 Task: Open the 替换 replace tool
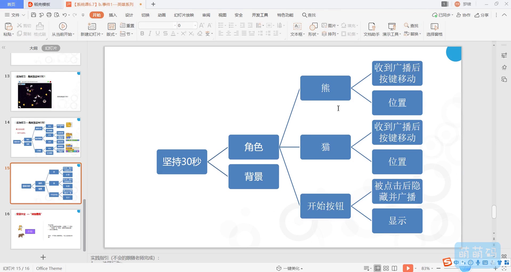(x=412, y=34)
